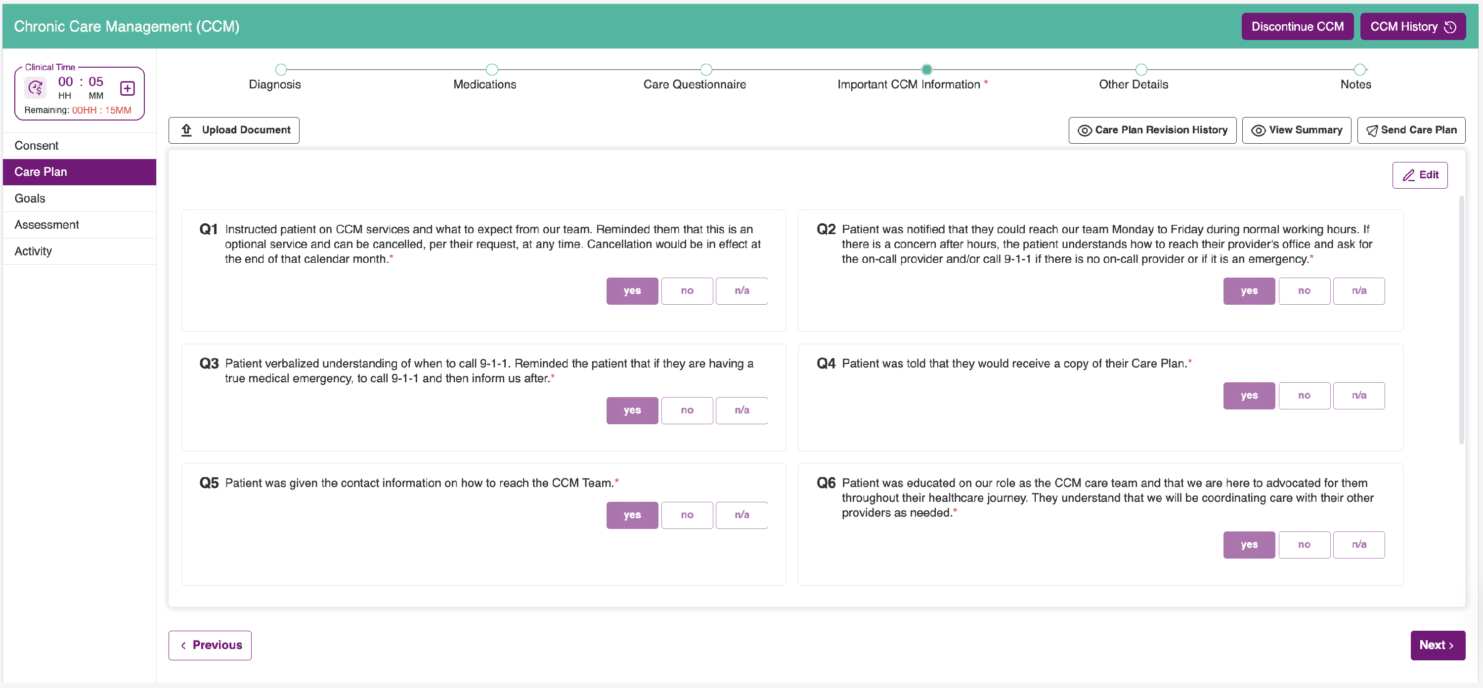Select 'no' for question Q1
This screenshot has height=688, width=1483.
[x=687, y=291]
